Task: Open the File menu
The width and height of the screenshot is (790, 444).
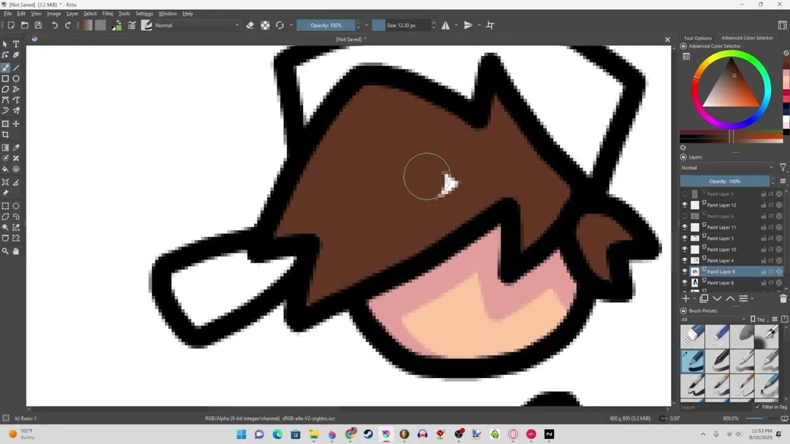Action: [7, 14]
